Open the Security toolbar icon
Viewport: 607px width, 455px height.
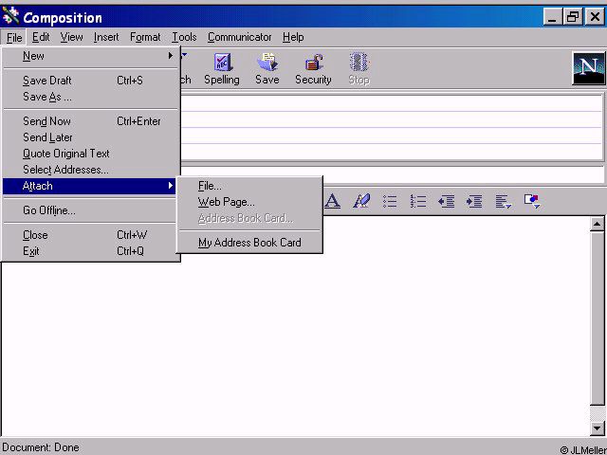point(313,69)
